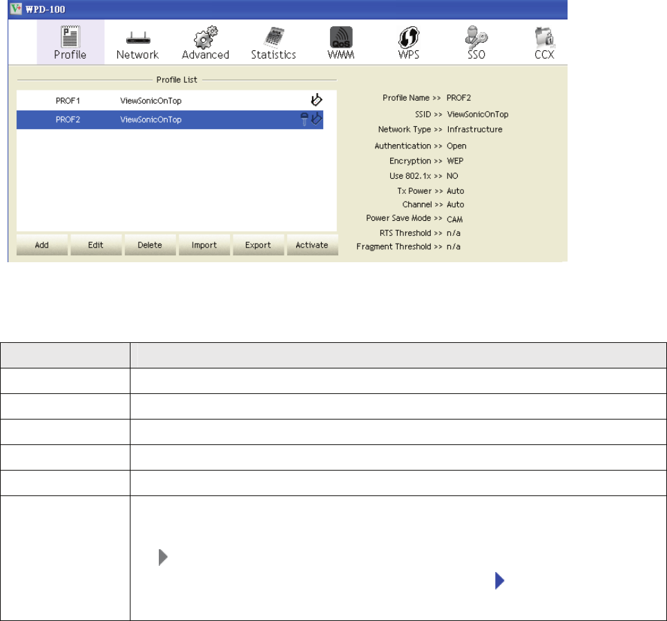The image size is (667, 621).
Task: Click the Import button
Action: pos(204,245)
